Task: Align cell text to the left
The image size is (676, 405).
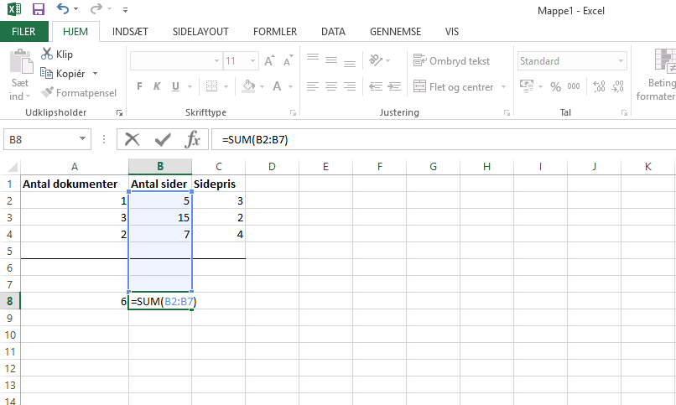Action: (x=313, y=86)
